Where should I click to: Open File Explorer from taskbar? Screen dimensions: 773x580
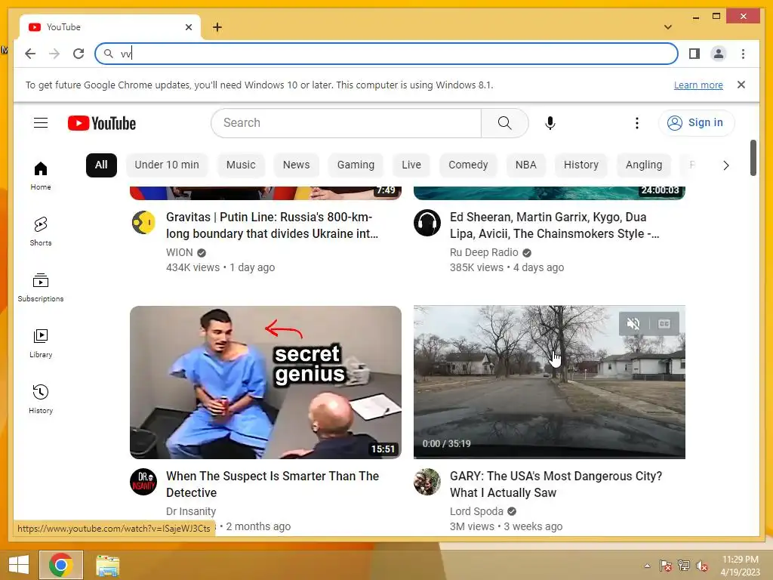(107, 566)
